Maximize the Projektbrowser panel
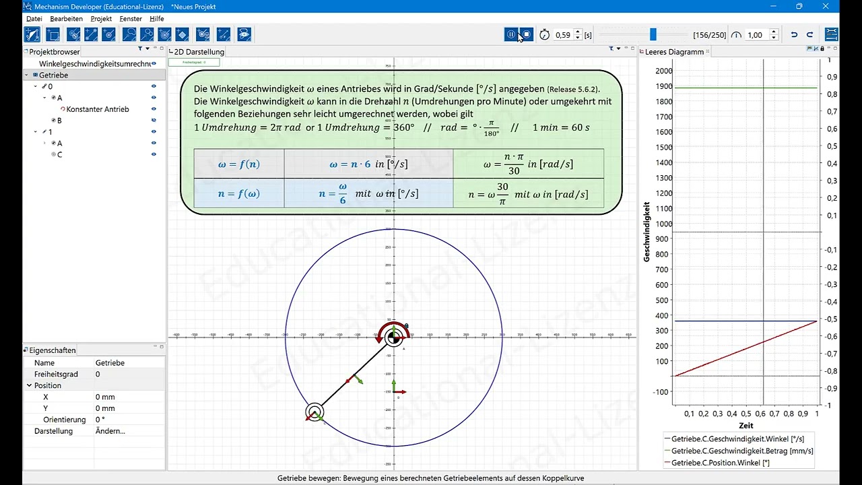Screen dimensions: 862x485 point(162,48)
